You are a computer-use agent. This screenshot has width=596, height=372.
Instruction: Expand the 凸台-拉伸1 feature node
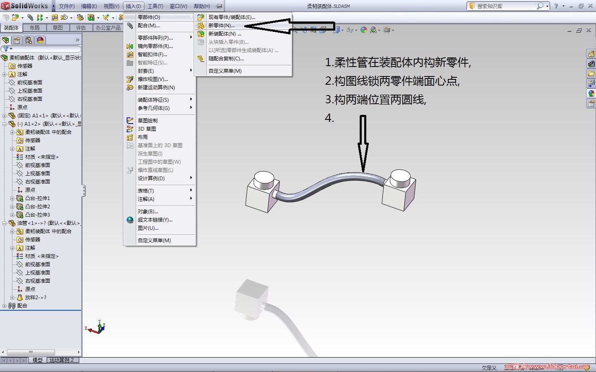pos(12,198)
